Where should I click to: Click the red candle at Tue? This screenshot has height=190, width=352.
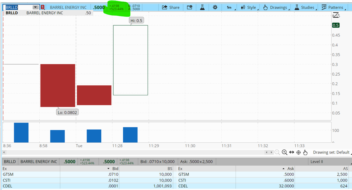(94, 95)
